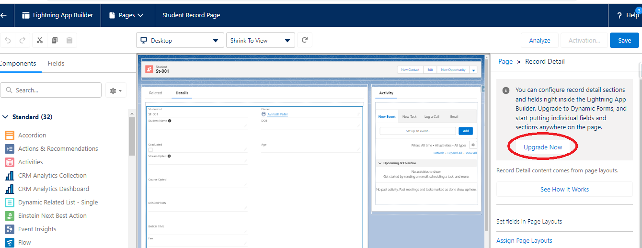
Task: Click the Analyze button
Action: click(539, 41)
